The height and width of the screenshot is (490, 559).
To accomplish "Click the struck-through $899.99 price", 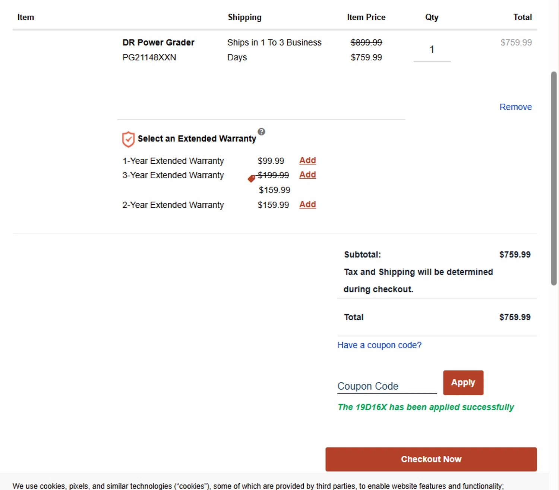I will 366,43.
